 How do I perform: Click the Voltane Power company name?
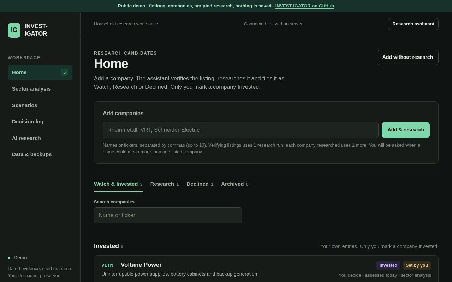pyautogui.click(x=141, y=265)
